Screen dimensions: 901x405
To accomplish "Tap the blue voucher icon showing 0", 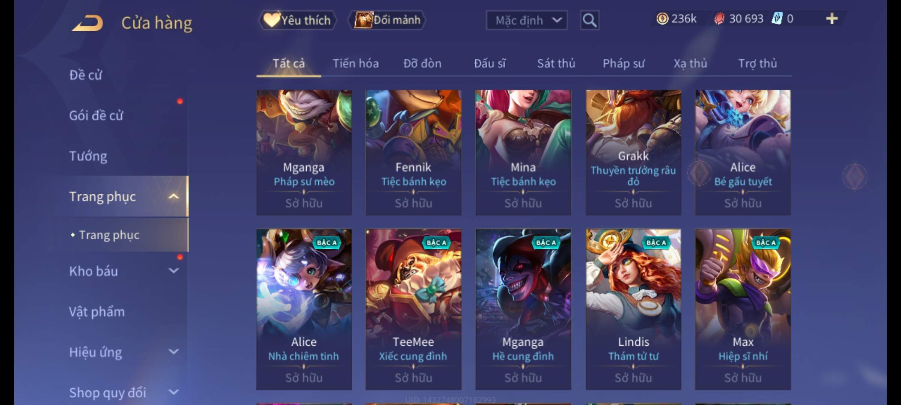I will [777, 18].
